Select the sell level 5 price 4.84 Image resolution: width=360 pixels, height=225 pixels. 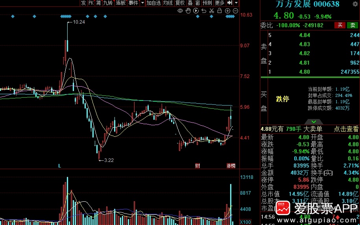pyautogui.click(x=305, y=35)
